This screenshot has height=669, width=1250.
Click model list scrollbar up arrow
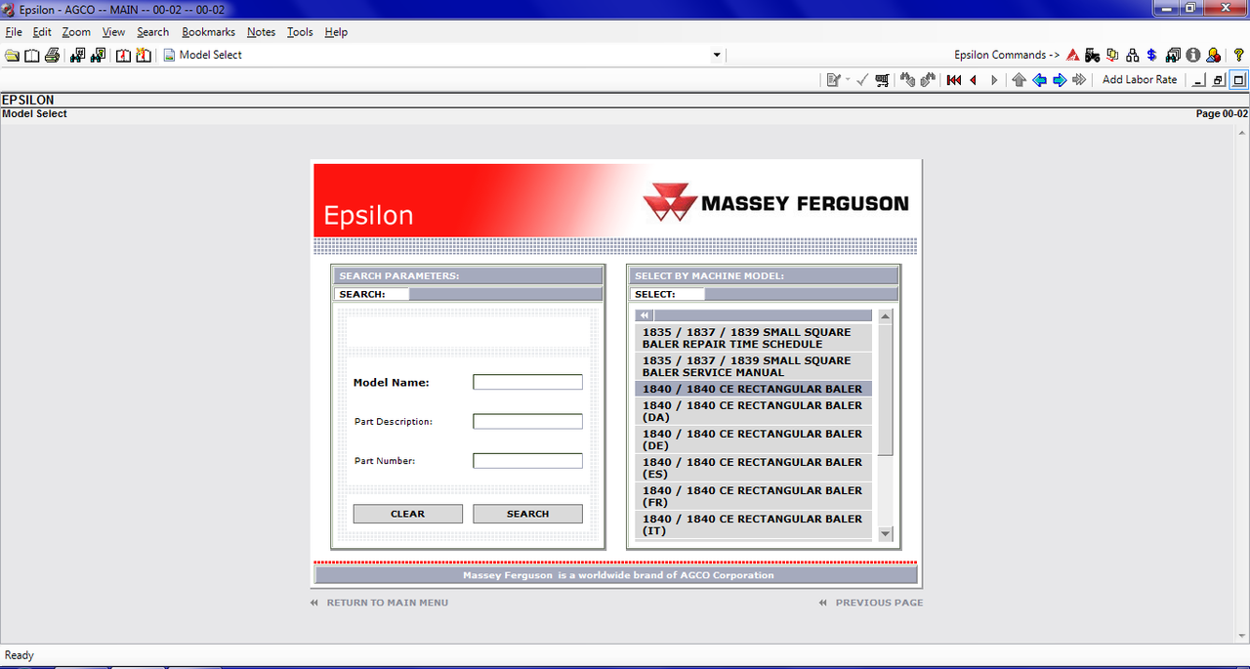(x=886, y=316)
